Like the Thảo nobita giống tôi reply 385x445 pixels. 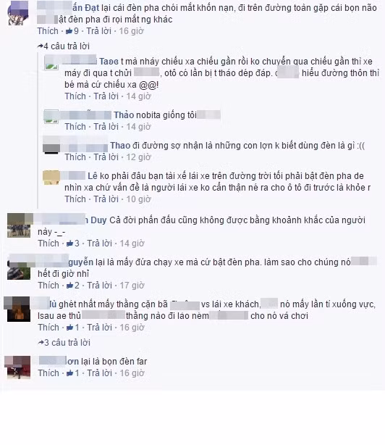(75, 127)
